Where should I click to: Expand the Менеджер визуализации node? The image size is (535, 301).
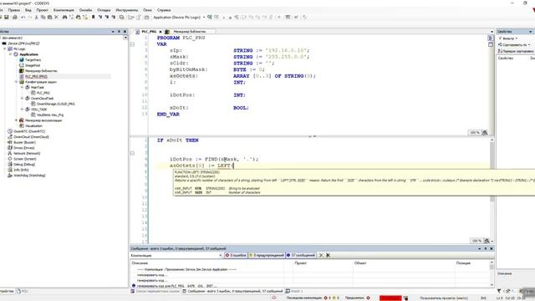(17, 120)
